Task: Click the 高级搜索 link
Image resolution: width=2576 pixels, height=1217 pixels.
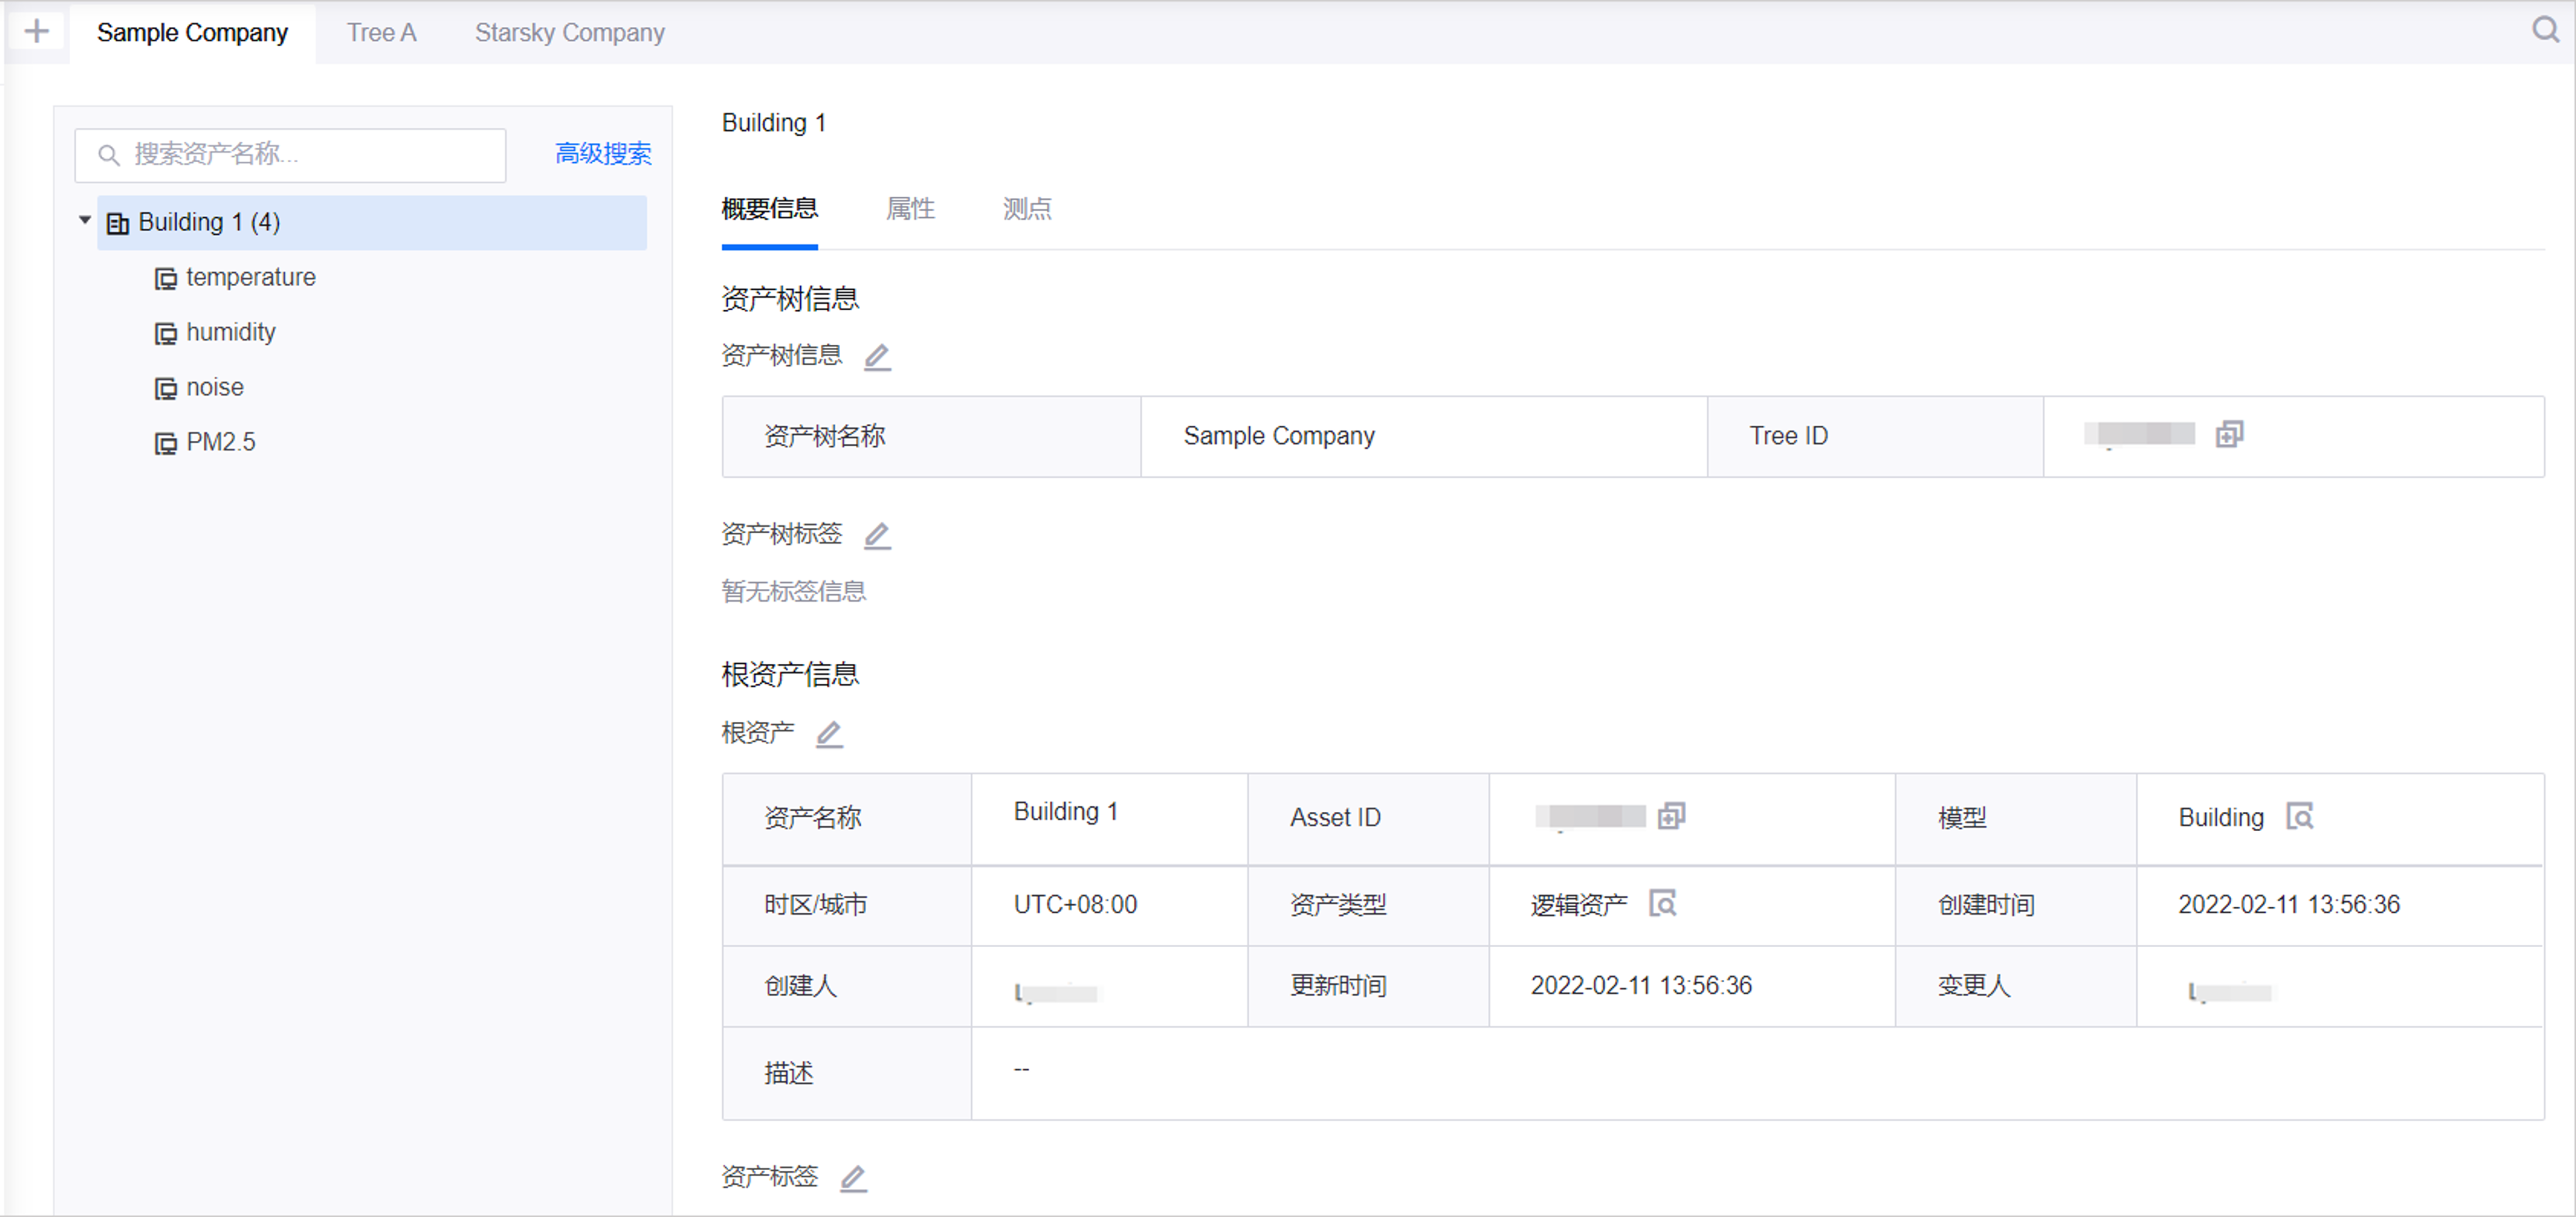Action: 603,153
